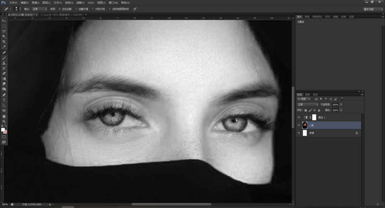The image size is (385, 208).
Task: Select the Hand tool
Action: [4, 116]
